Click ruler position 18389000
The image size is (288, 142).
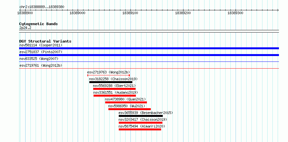pyautogui.click(x=78, y=13)
